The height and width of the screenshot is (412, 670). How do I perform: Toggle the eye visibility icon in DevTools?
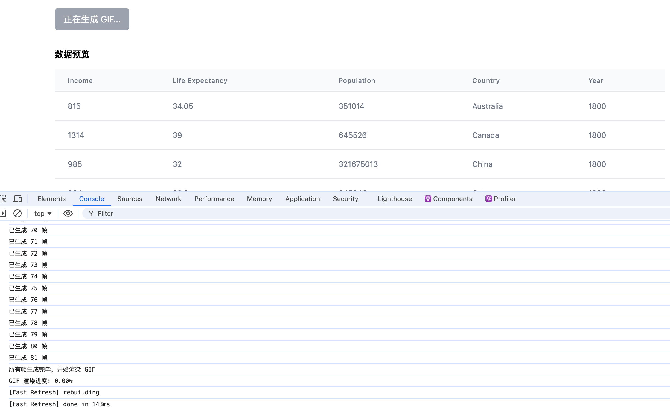68,213
